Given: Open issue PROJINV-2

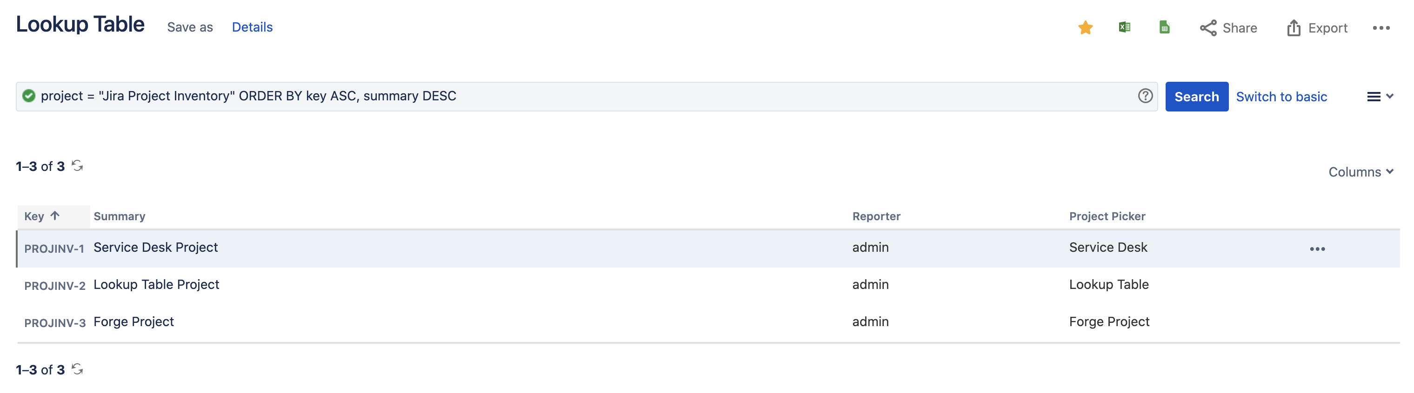Looking at the screenshot, I should coord(55,286).
